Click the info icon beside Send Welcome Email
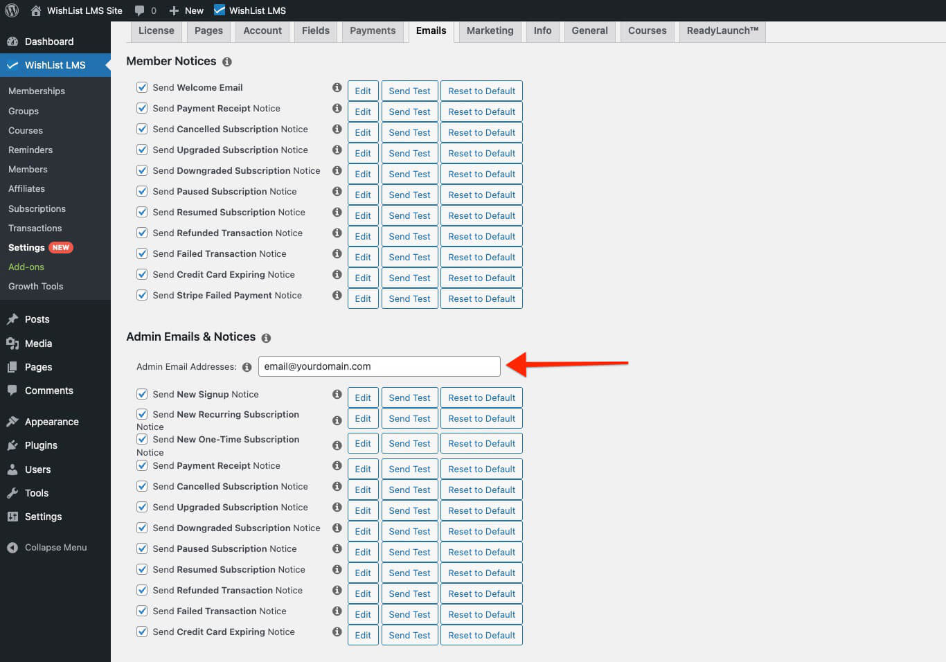 337,87
